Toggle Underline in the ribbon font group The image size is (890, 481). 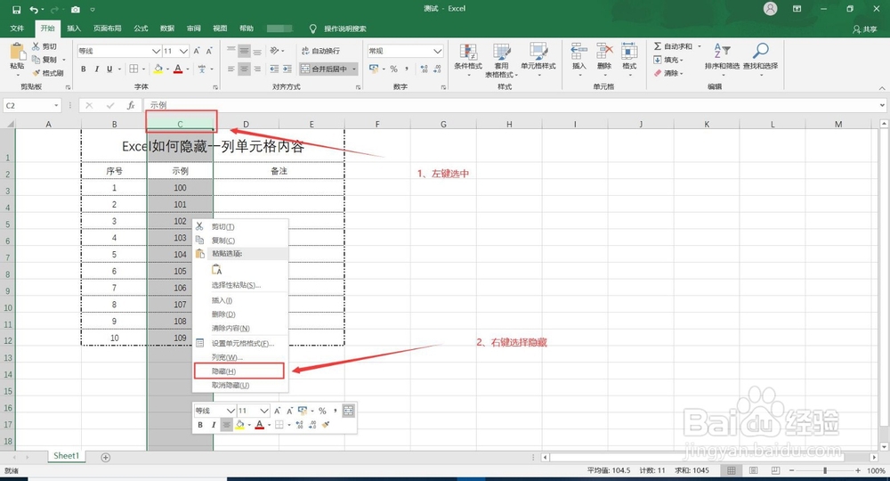pyautogui.click(x=109, y=69)
